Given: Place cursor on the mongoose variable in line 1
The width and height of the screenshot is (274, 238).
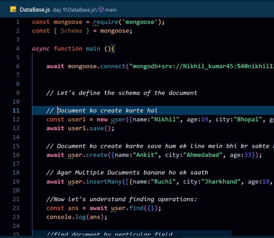Looking at the screenshot, I should 68,22.
